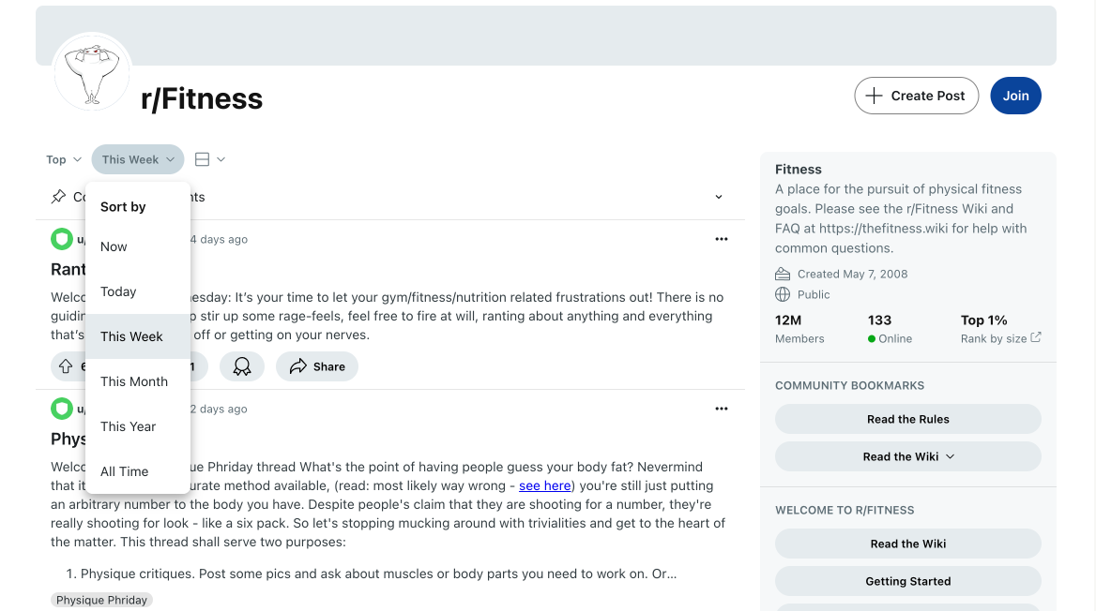Open the card view layout dropdown
This screenshot has height=611, width=1096.
click(209, 159)
